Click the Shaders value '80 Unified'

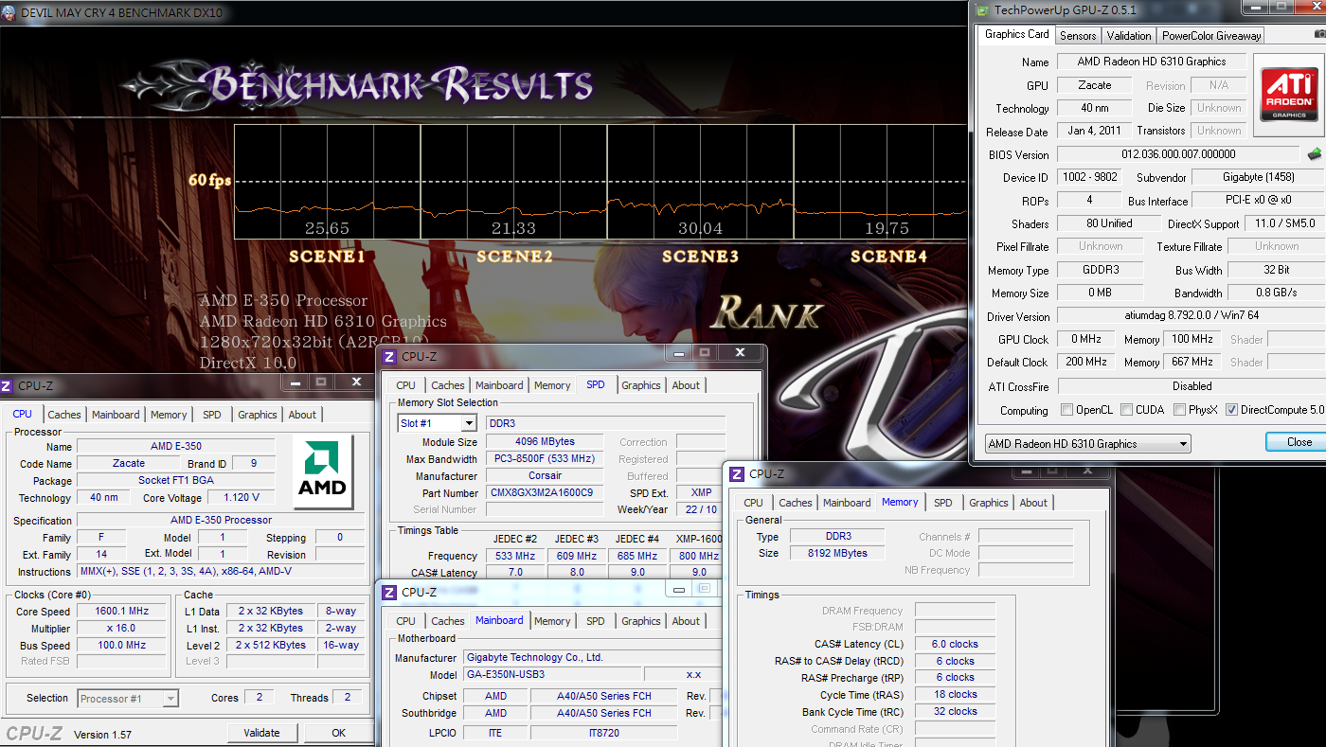1109,223
